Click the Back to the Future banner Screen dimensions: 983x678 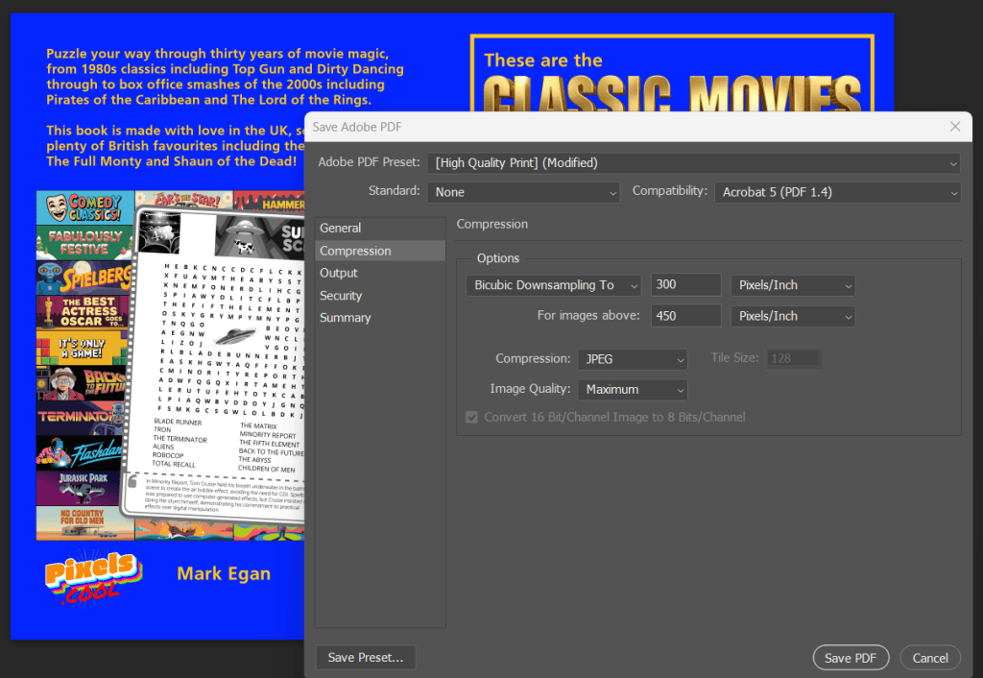click(x=82, y=383)
